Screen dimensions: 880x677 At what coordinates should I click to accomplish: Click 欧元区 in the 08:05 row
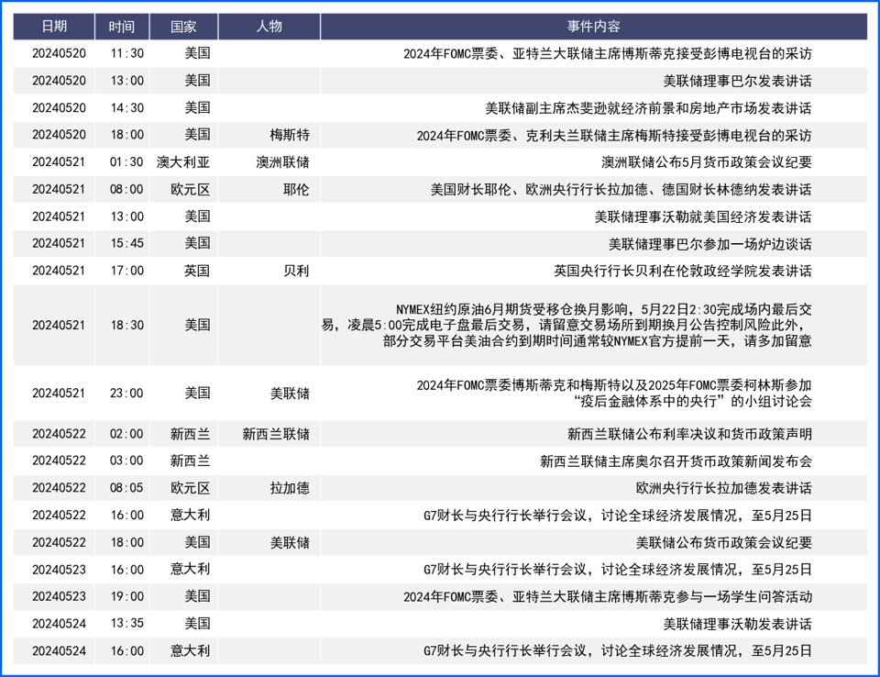point(191,488)
